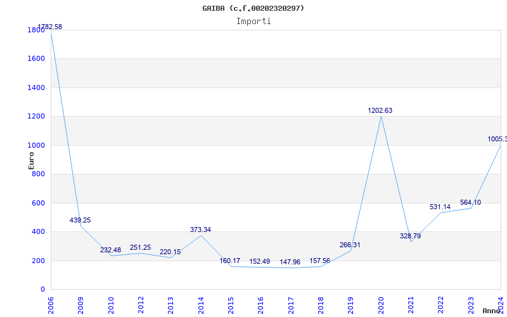Image resolution: width=507 pixels, height=317 pixels.
Task: Click the 2012 x-axis year label
Action: click(141, 306)
